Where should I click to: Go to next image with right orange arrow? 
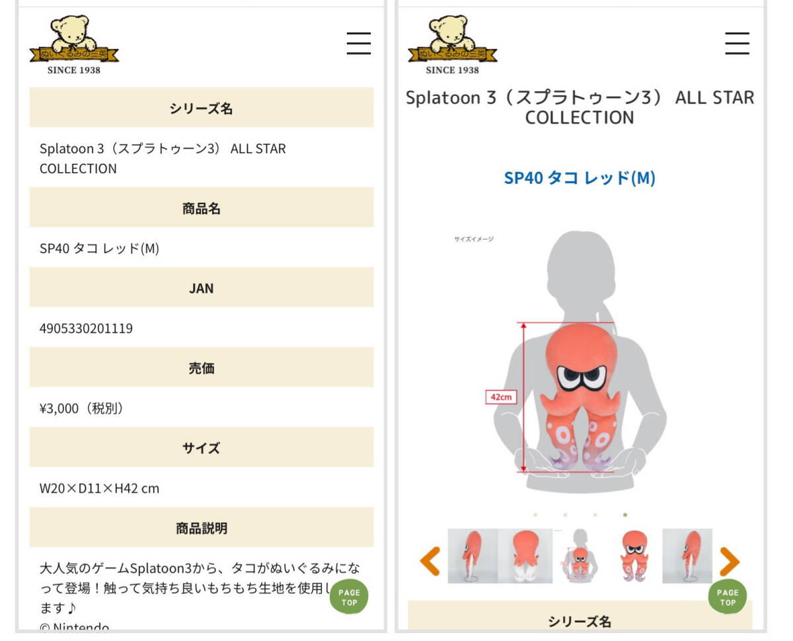tap(730, 561)
